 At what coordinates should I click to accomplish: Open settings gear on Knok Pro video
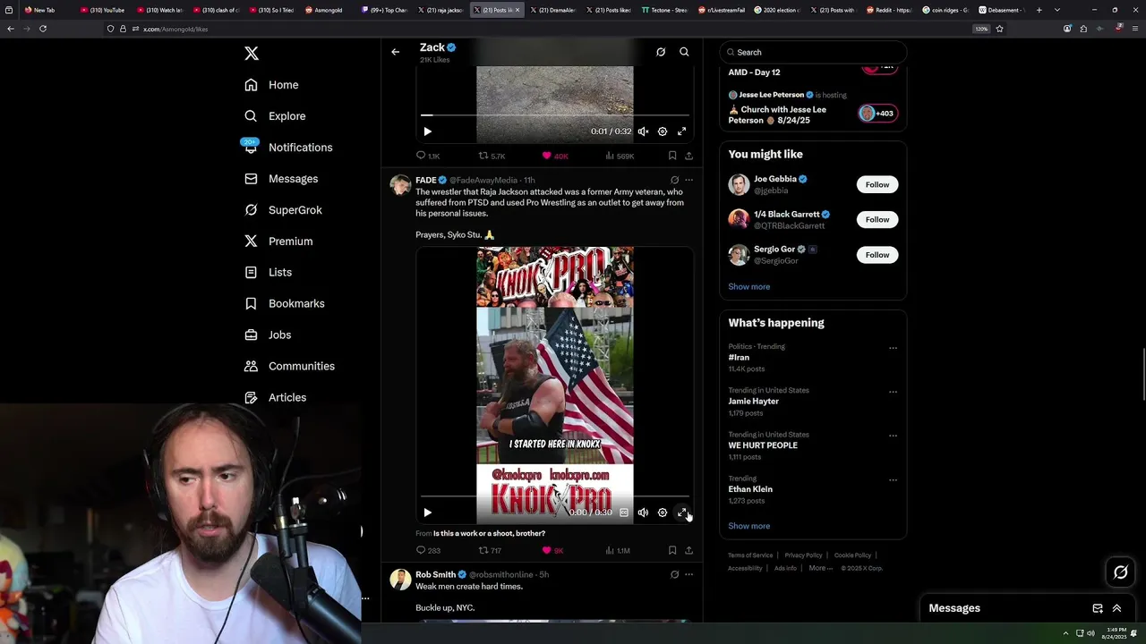663,513
